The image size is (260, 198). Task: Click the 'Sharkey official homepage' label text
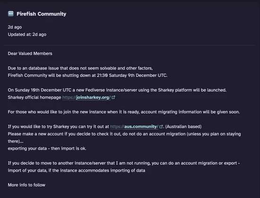tap(35, 97)
